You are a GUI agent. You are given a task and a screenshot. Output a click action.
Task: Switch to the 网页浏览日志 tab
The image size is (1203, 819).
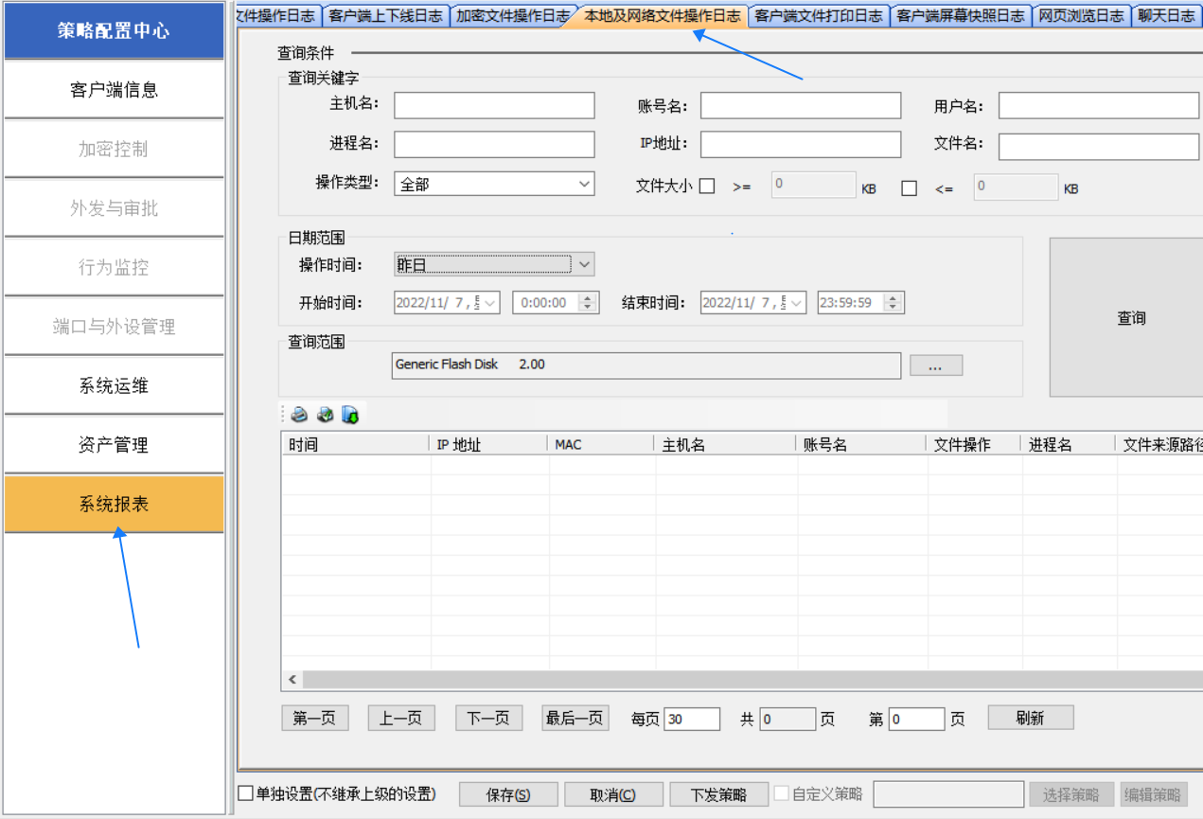tap(1081, 16)
